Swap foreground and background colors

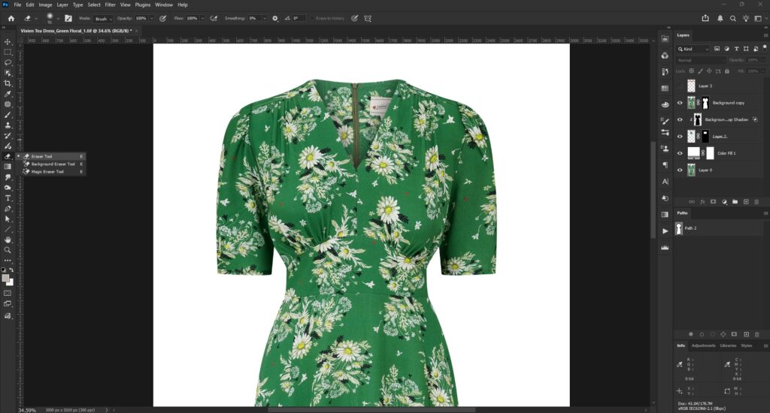coord(11,270)
